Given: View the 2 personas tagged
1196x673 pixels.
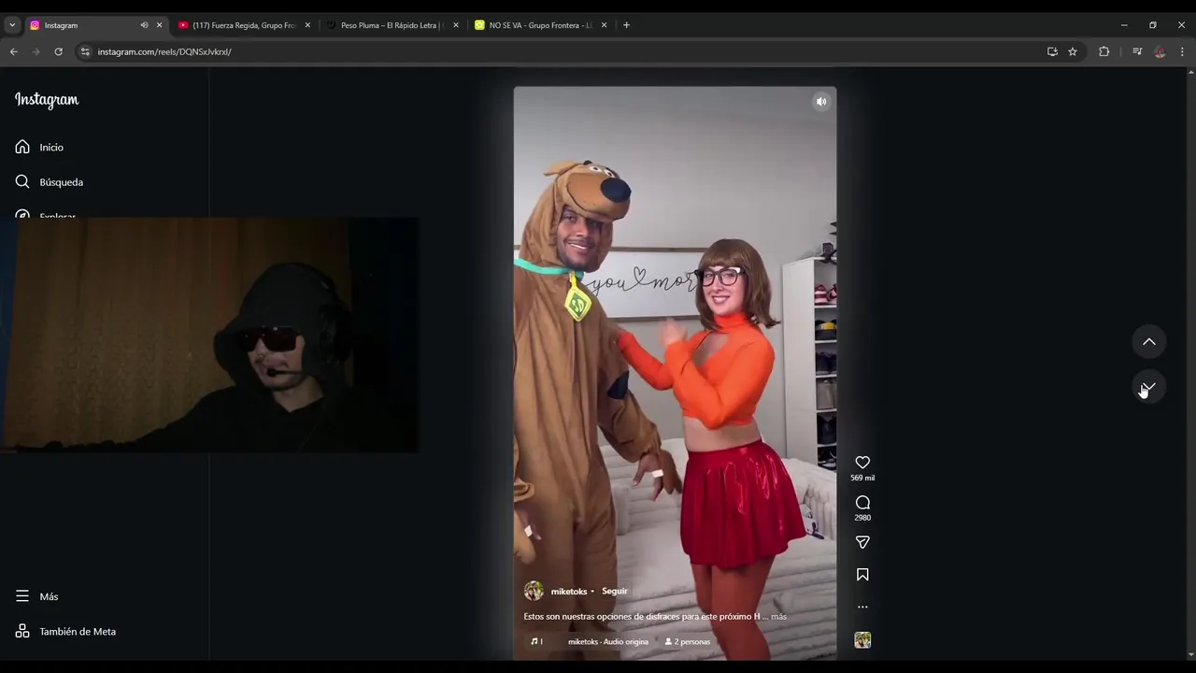Looking at the screenshot, I should pos(688,642).
